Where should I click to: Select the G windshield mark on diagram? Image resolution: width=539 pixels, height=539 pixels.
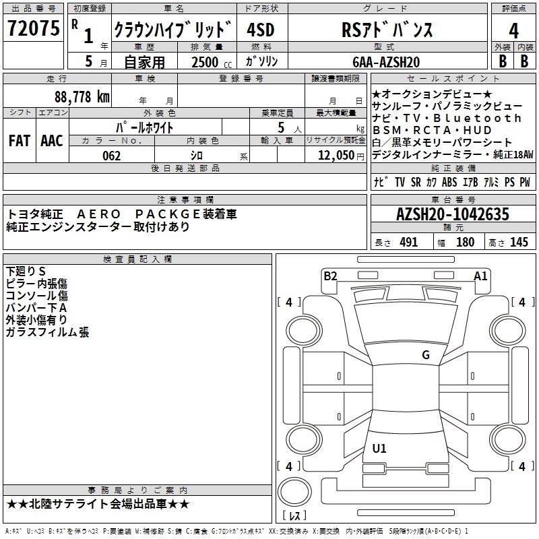pos(425,355)
